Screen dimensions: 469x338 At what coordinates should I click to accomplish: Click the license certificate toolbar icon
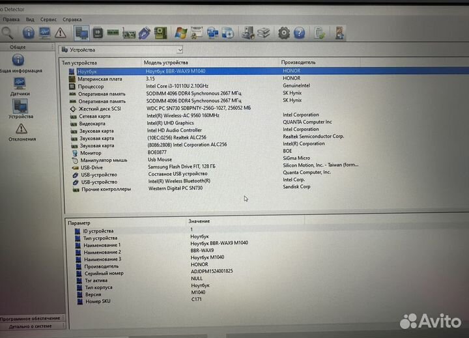[x=197, y=33]
